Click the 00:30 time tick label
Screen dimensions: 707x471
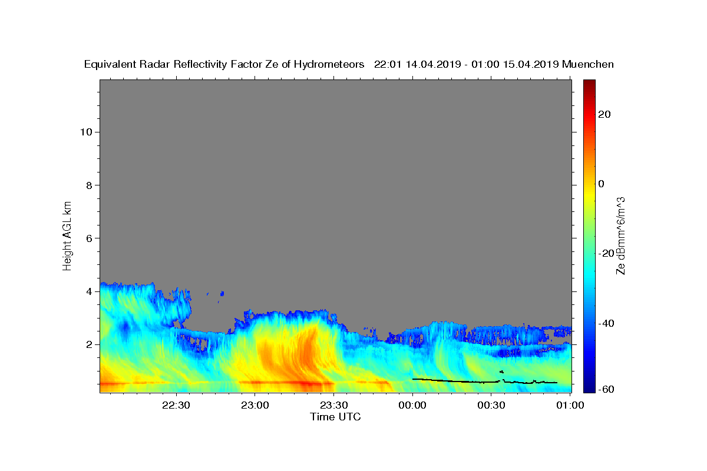pyautogui.click(x=491, y=404)
